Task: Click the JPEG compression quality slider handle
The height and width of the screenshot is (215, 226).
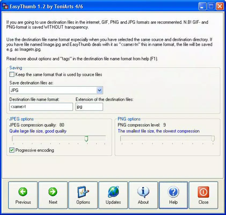Action: [x=86, y=139]
